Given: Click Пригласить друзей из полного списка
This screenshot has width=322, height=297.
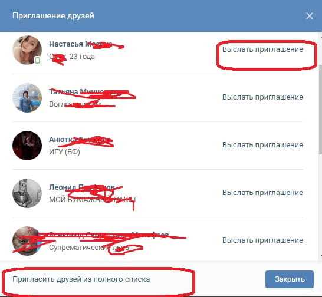Looking at the screenshot, I should 81,279.
